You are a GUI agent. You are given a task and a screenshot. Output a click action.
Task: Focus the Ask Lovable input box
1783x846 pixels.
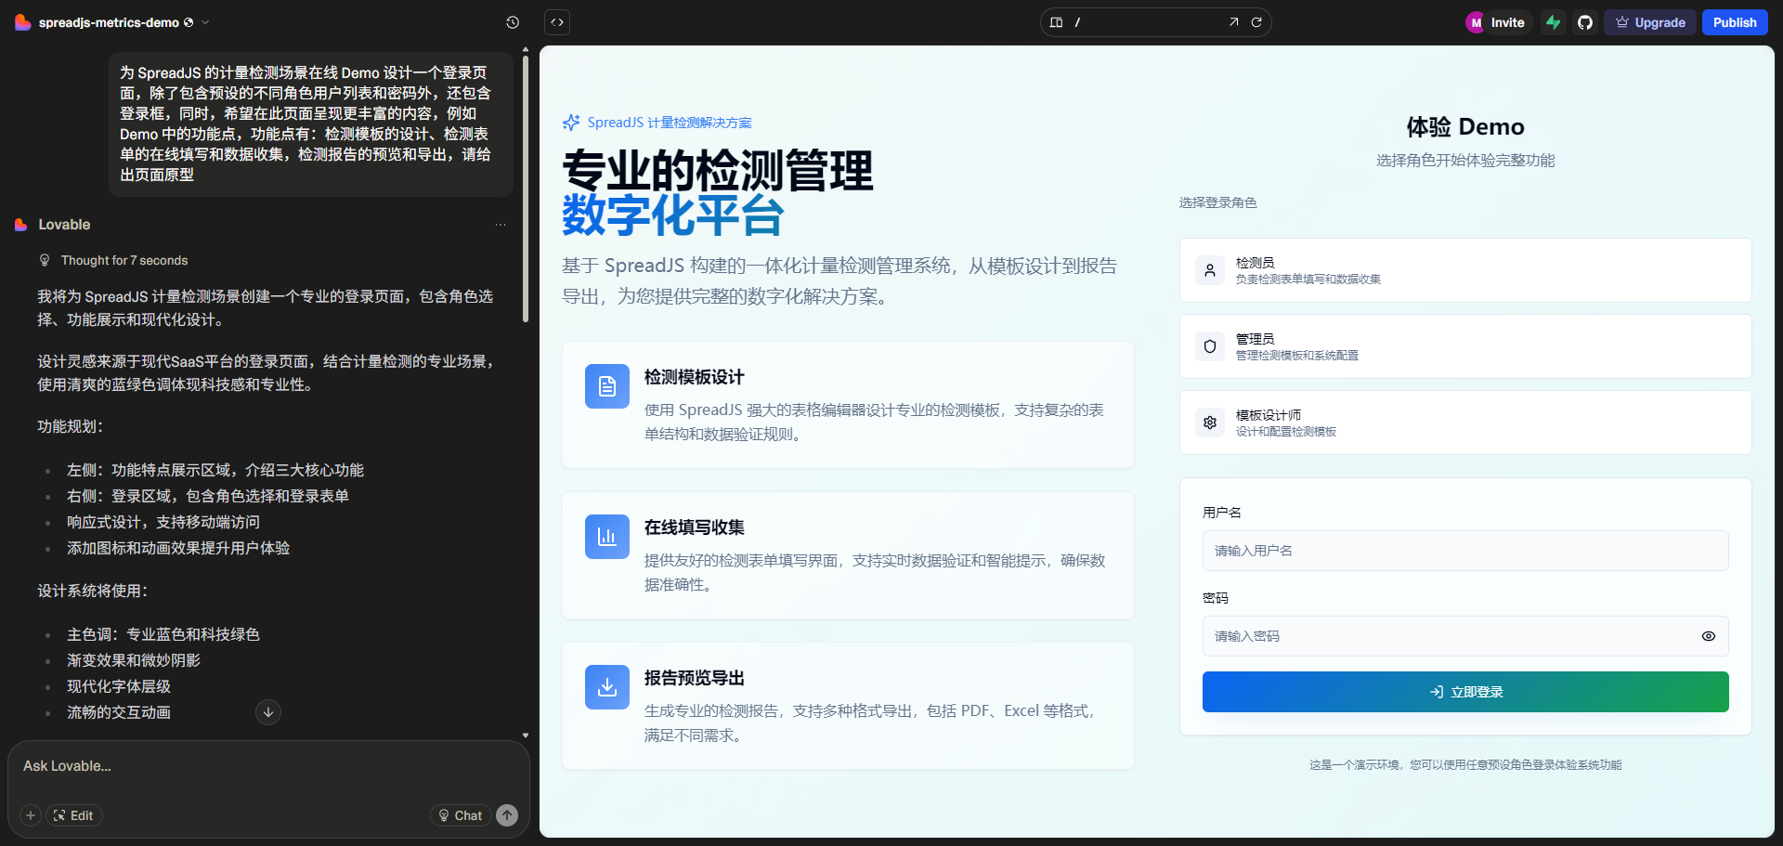(267, 766)
